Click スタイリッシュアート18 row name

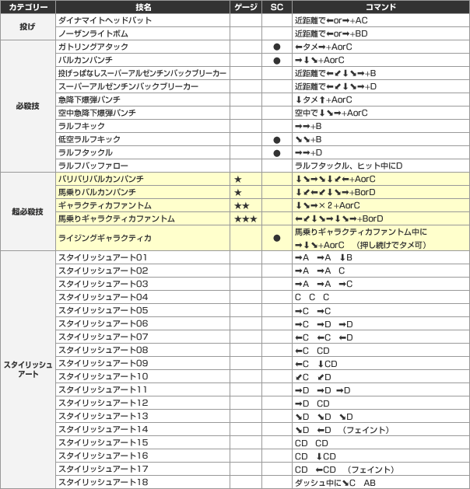(x=103, y=482)
